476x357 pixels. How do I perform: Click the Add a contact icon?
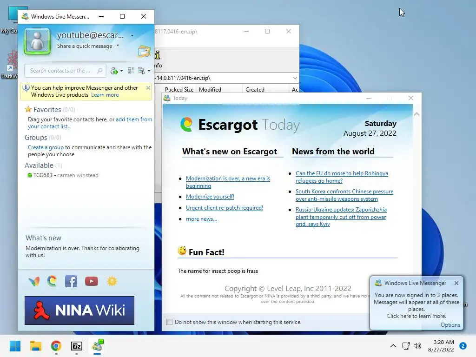114,71
